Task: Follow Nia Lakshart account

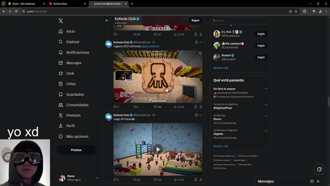Action: (261, 45)
